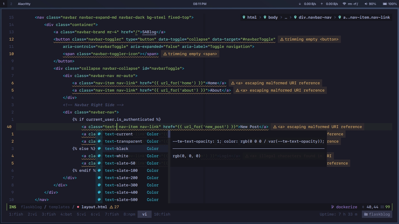Click palette icon beside text-slate-50

click(x=99, y=163)
